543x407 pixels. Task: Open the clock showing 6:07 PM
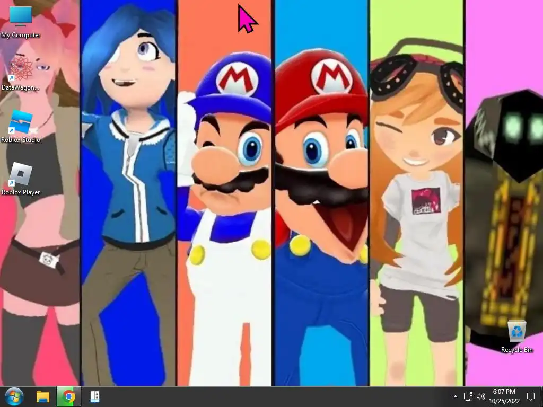click(x=504, y=392)
